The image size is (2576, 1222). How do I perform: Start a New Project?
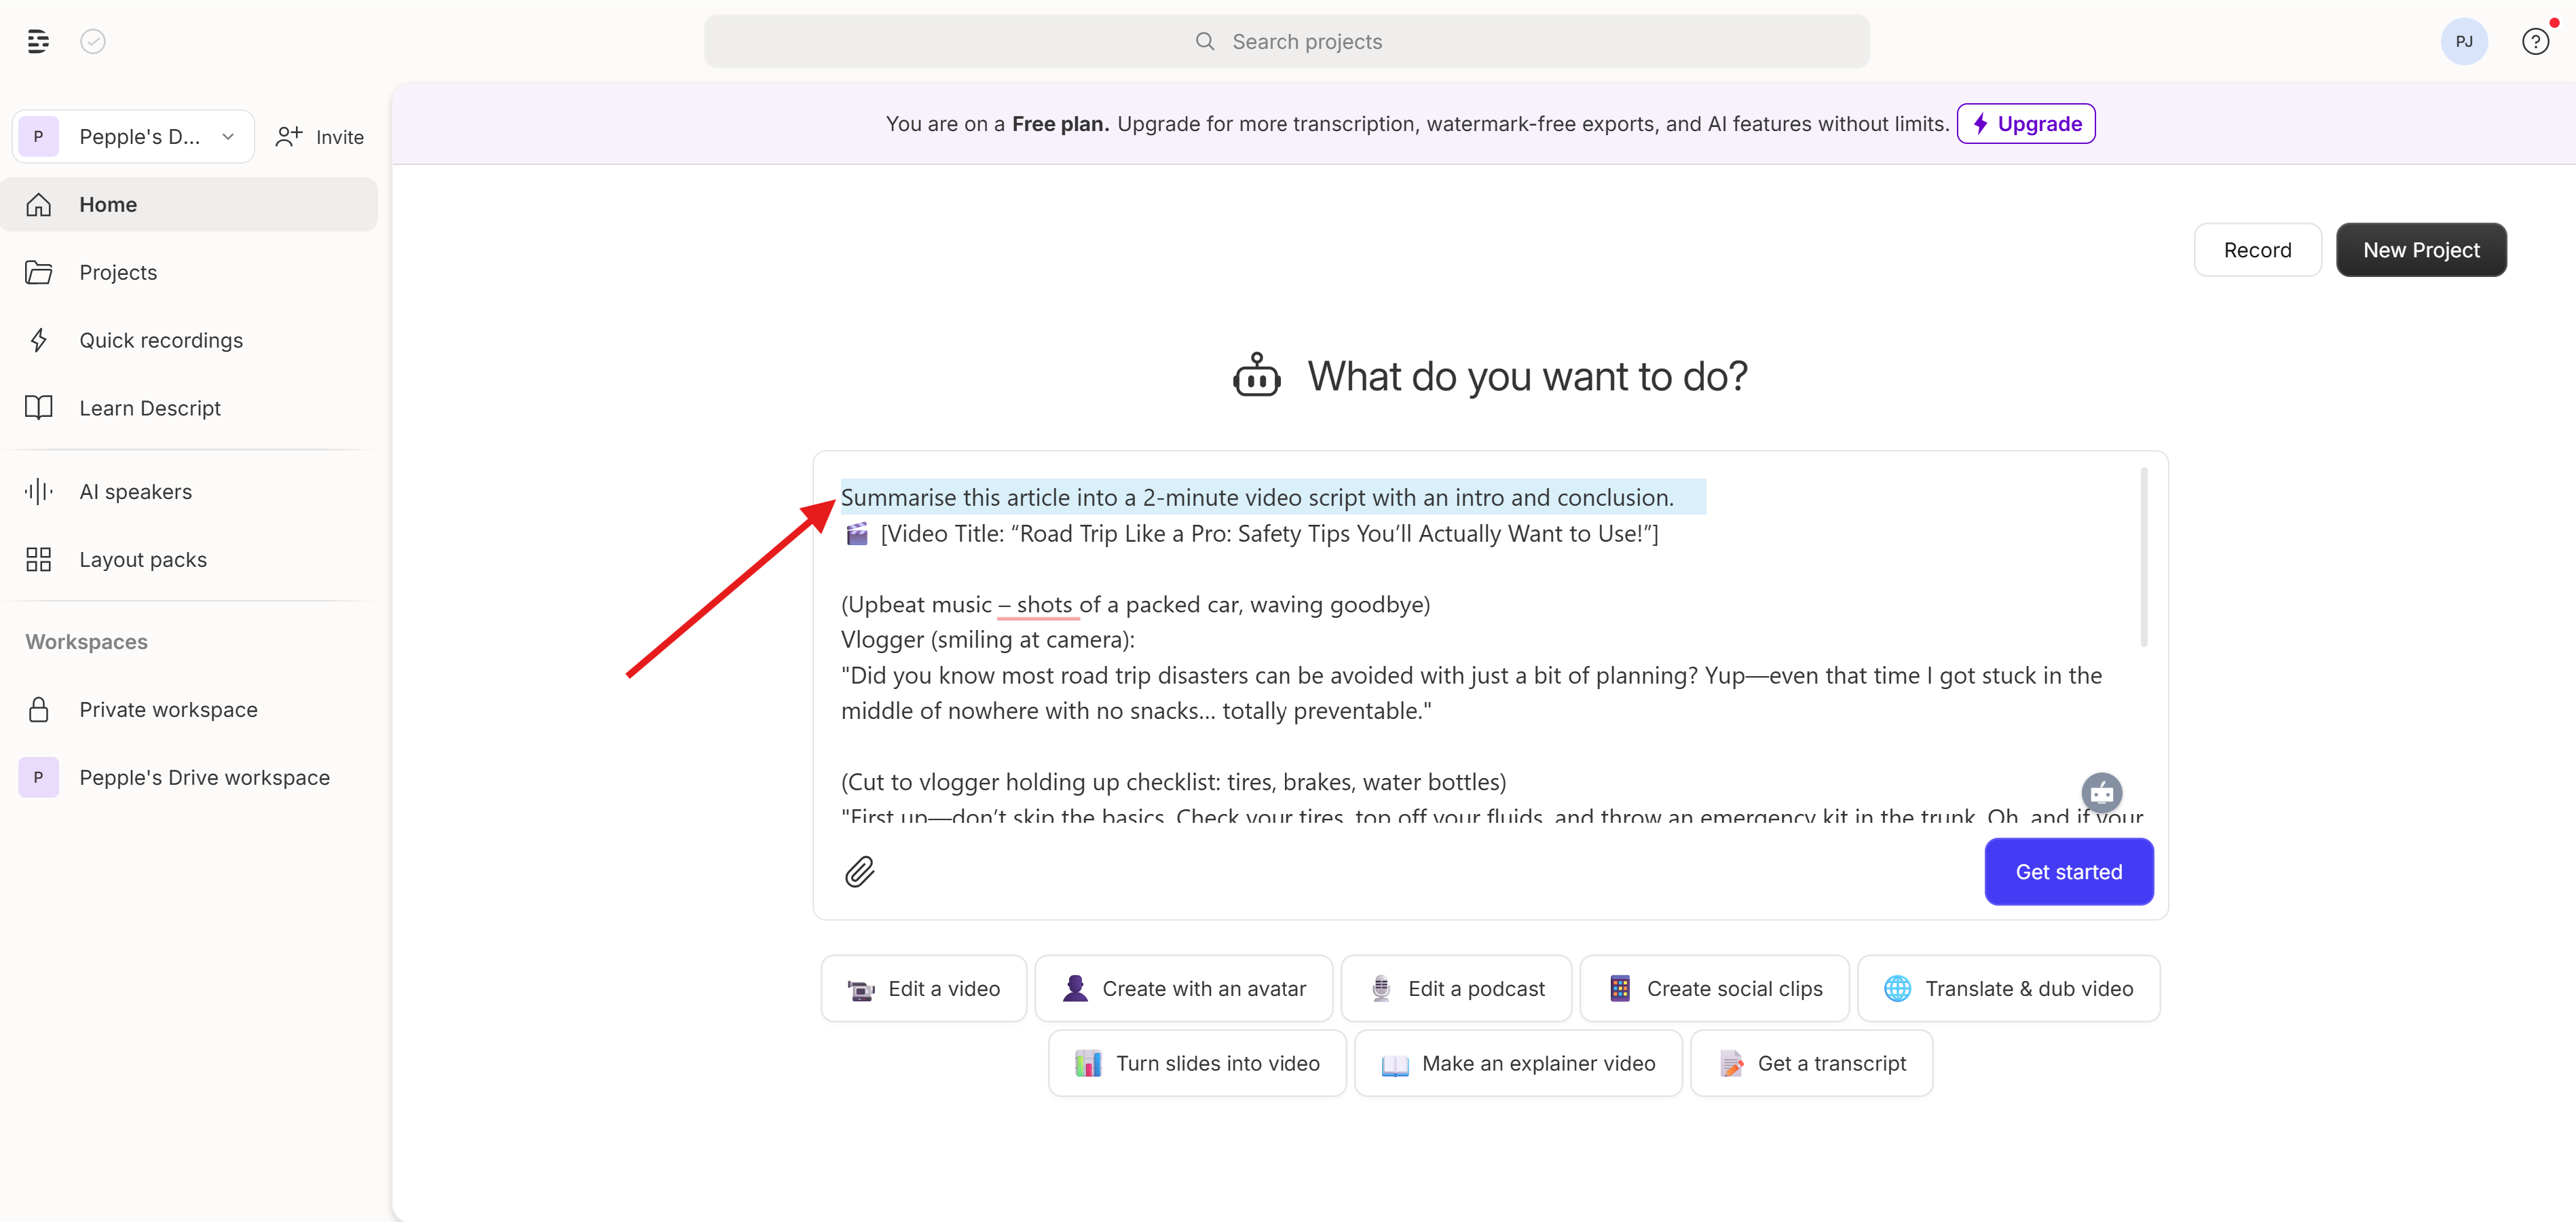pos(2420,250)
